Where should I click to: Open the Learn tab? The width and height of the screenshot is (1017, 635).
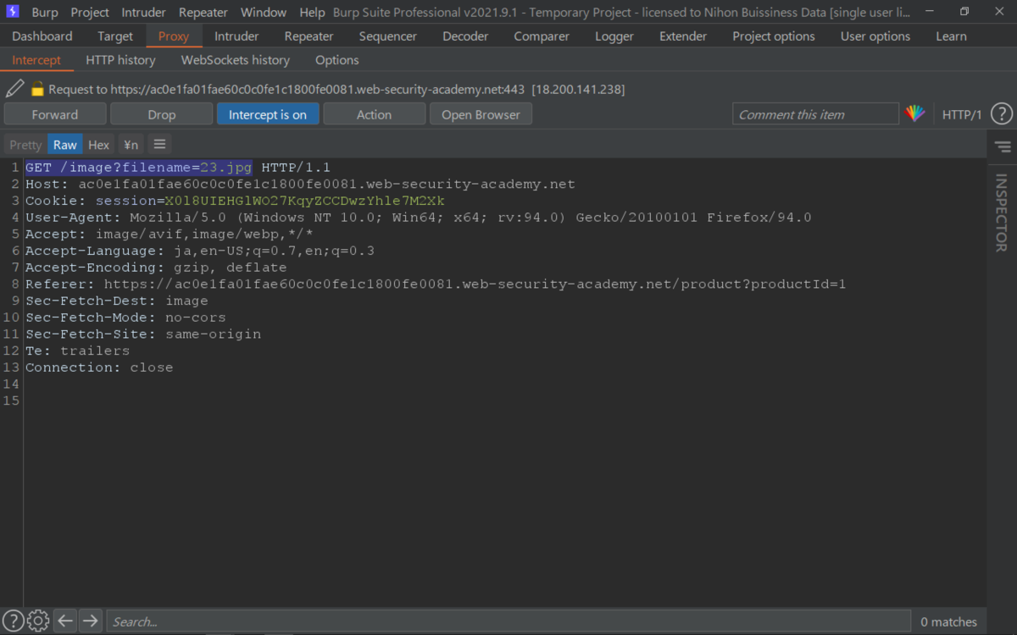951,36
